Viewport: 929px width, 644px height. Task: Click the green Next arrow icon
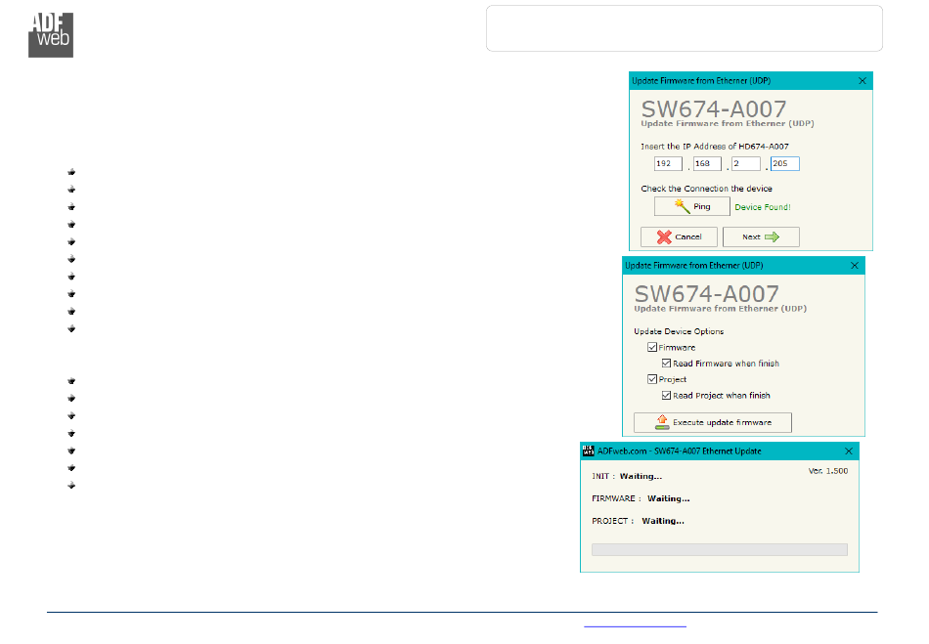[x=772, y=236]
